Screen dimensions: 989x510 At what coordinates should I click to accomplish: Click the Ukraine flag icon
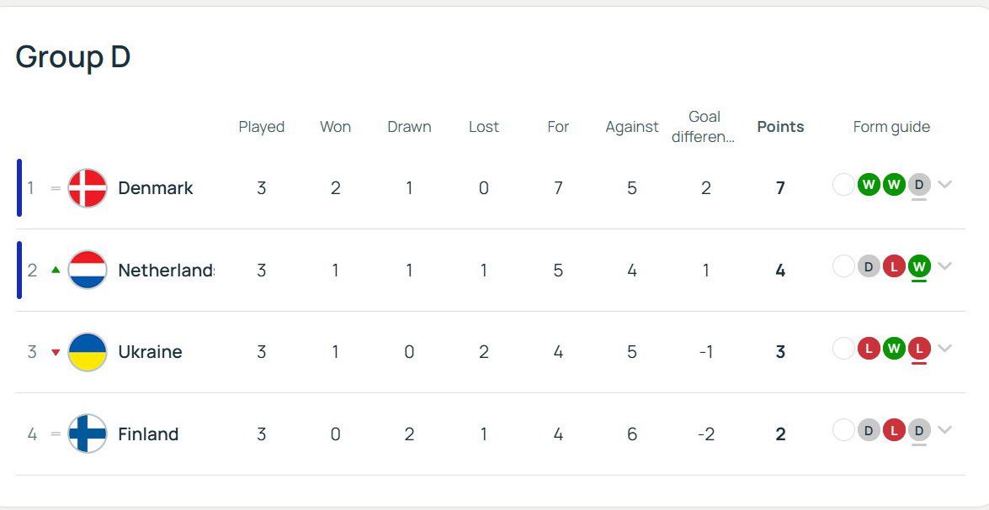[x=88, y=351]
